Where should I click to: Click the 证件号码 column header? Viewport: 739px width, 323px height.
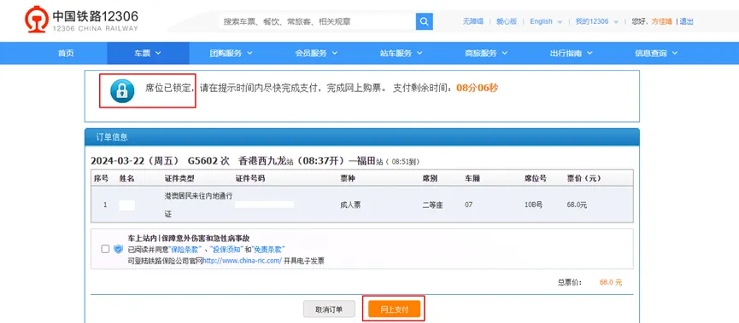click(x=249, y=179)
